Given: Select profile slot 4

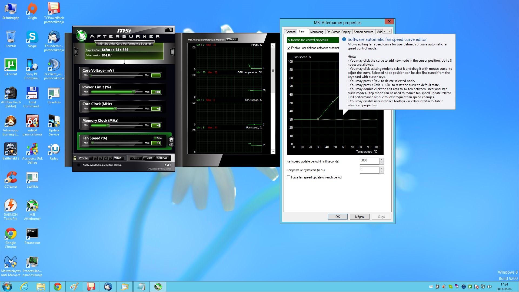Looking at the screenshot, I should pyautogui.click(x=106, y=158).
